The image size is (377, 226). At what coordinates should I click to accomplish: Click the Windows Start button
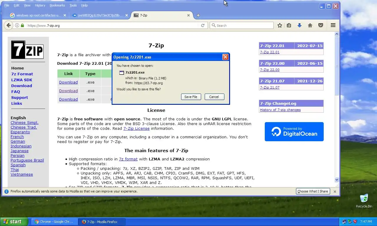click(x=14, y=222)
